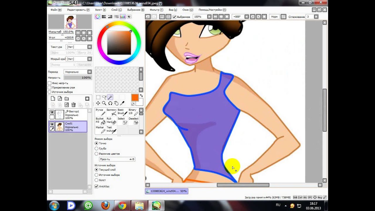
Task: Open the Слой menu
Action: (117, 10)
